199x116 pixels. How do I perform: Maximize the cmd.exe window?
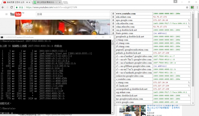pos(103,37)
